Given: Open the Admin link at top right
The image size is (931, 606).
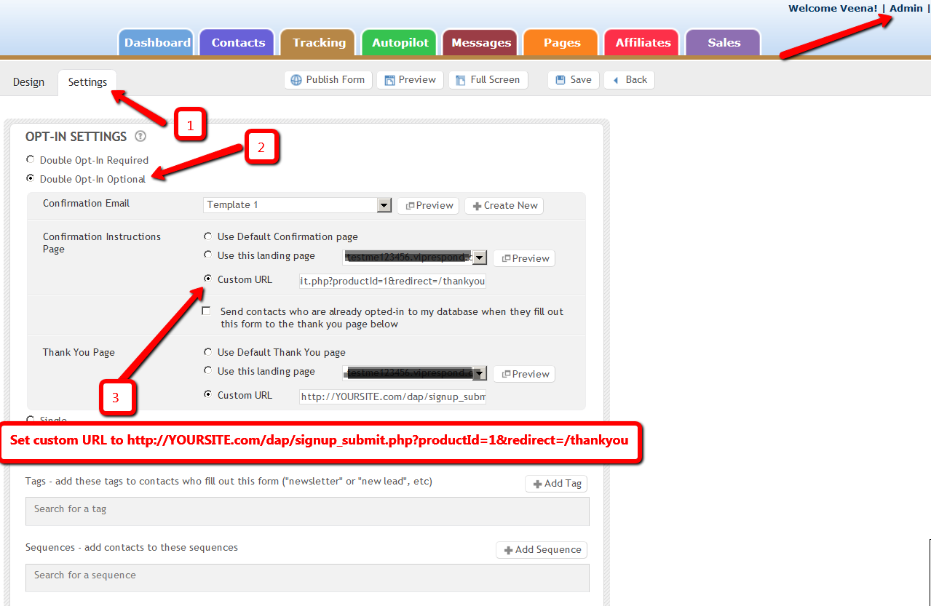Looking at the screenshot, I should 906,9.
